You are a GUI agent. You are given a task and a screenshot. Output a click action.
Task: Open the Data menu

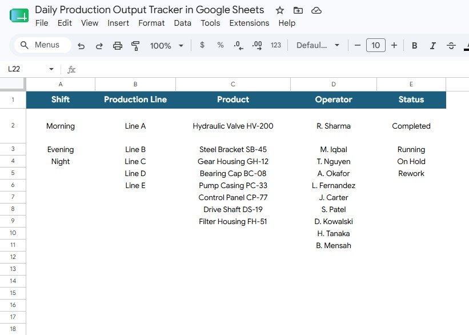click(182, 23)
